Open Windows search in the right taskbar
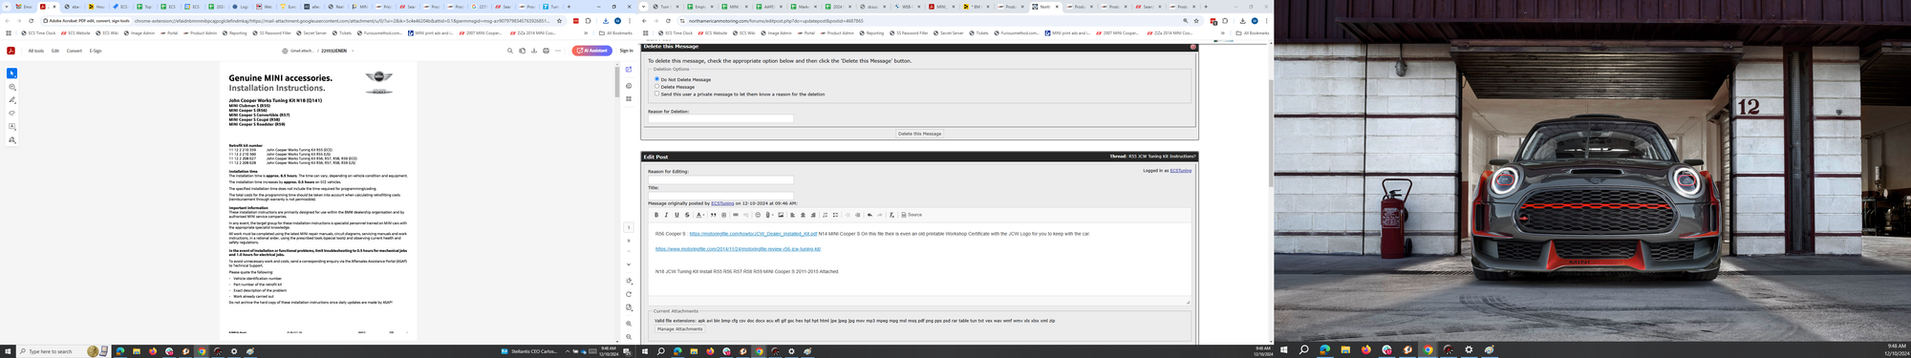This screenshot has height=358, width=1911. pos(1303,350)
